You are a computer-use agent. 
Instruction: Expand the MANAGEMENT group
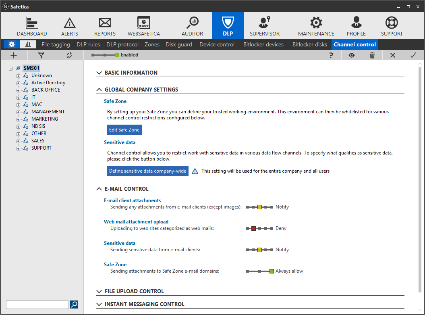point(18,112)
